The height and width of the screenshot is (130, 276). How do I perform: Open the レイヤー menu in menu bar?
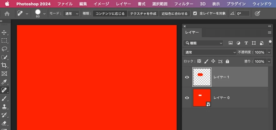tap(123, 4)
